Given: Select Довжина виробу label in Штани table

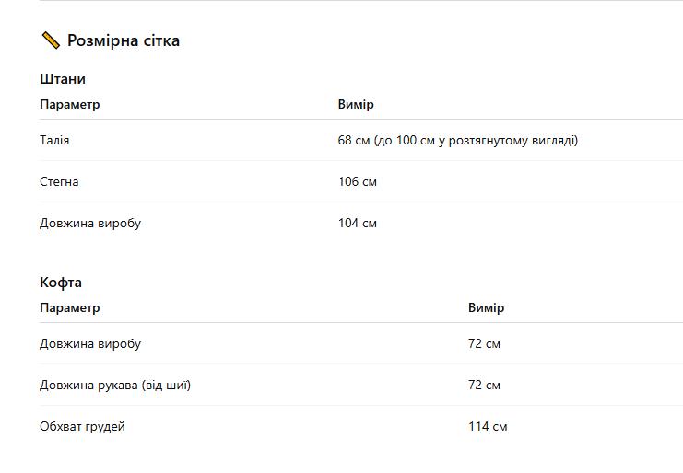Looking at the screenshot, I should (90, 223).
